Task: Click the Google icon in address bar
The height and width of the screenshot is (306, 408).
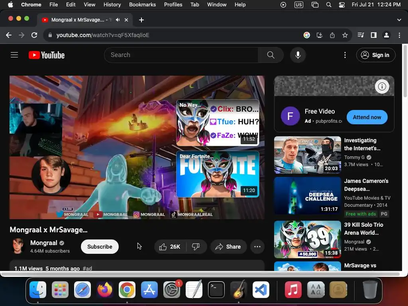Action: [x=306, y=35]
